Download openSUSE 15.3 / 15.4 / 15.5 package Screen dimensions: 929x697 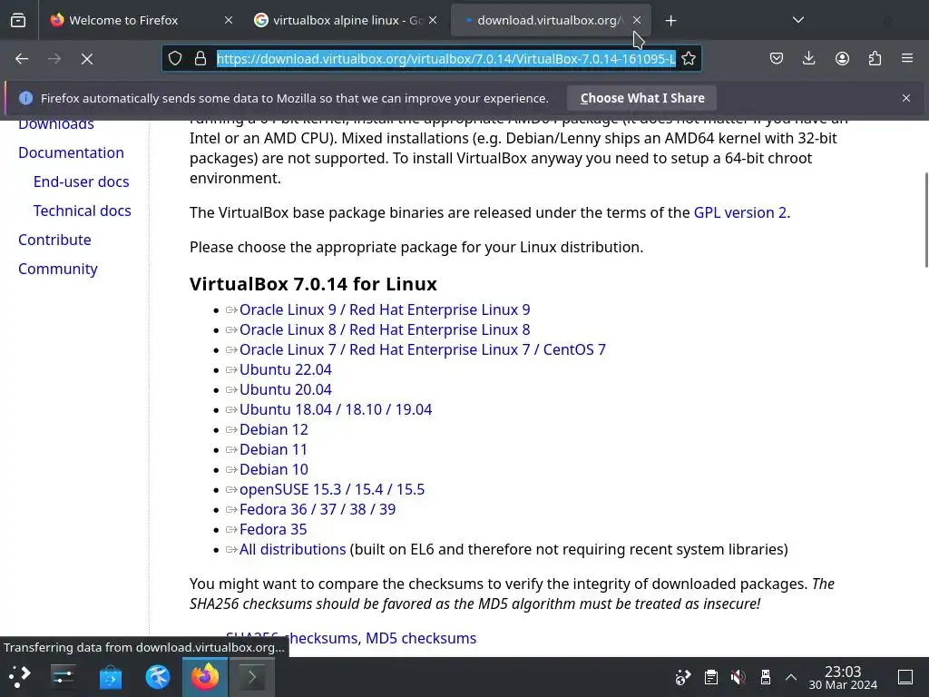[332, 489]
